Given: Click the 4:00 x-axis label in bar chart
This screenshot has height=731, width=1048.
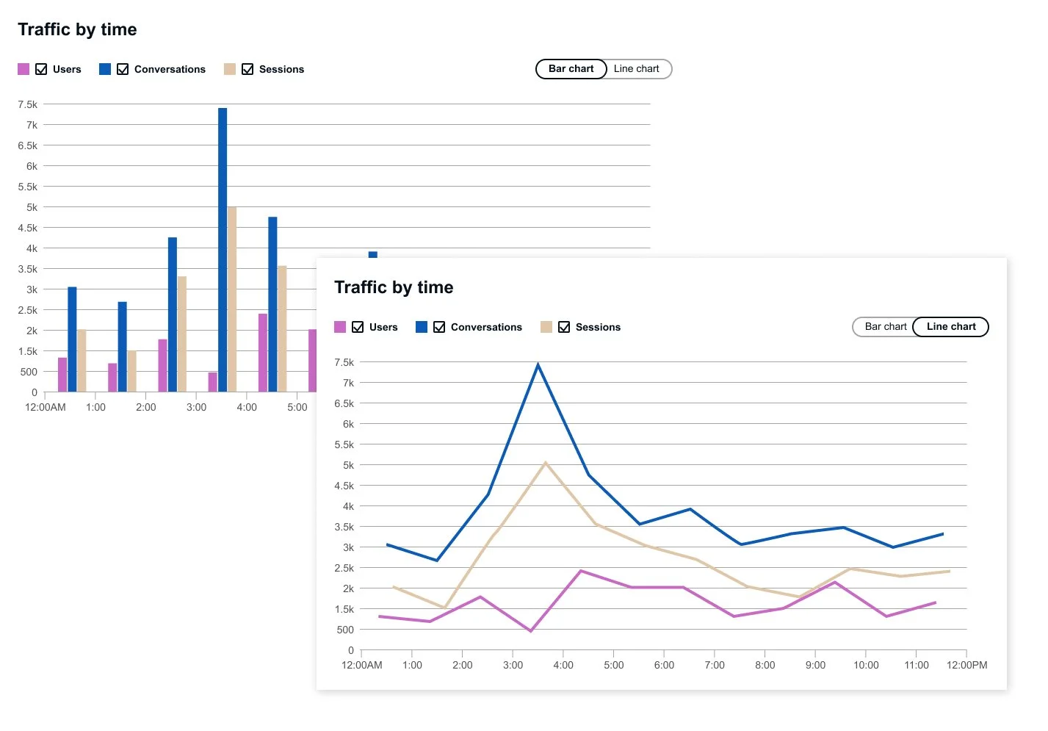Looking at the screenshot, I should coord(247,407).
